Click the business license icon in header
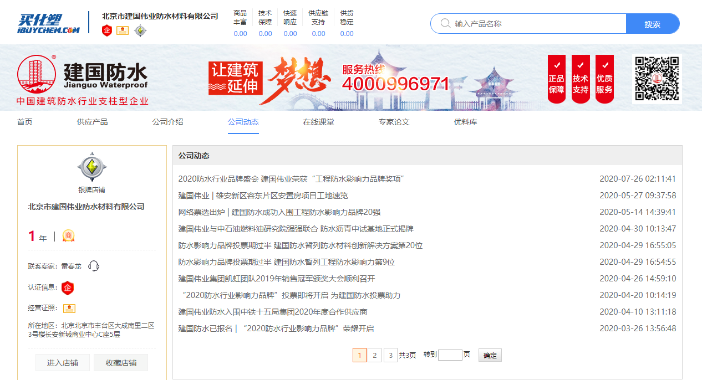This screenshot has width=702, height=380. coord(123,30)
